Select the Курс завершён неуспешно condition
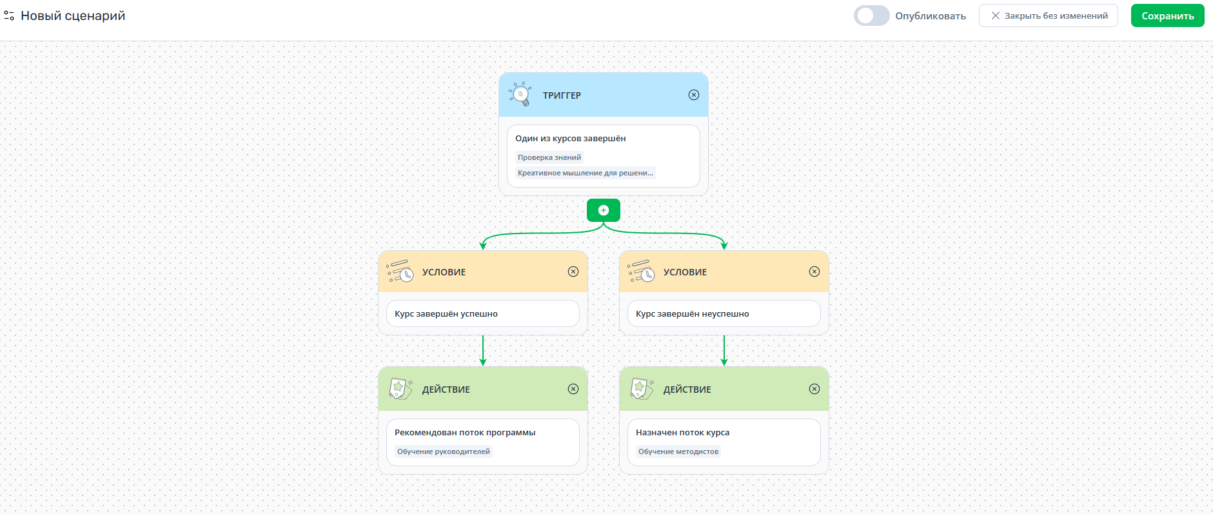Image resolution: width=1213 pixels, height=514 pixels. pos(724,313)
